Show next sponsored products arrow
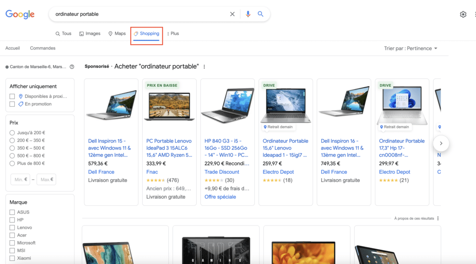 point(441,143)
